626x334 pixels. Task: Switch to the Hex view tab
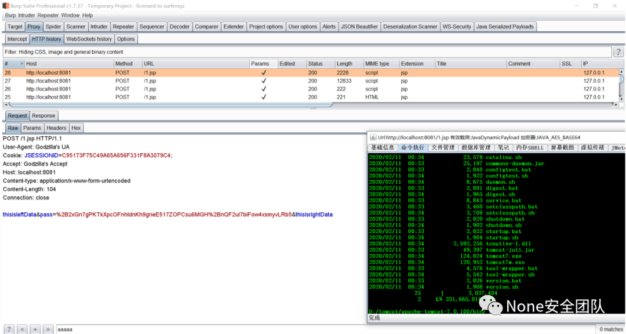tap(76, 128)
